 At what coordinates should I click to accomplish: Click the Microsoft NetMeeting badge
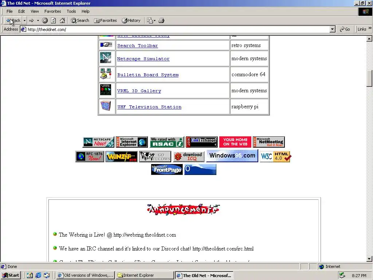[268, 142]
